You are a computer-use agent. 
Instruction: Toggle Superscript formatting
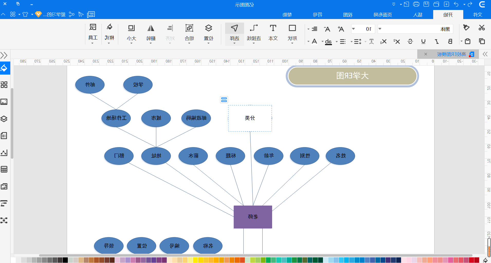(396, 42)
